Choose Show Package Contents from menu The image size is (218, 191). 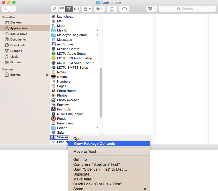point(94,144)
